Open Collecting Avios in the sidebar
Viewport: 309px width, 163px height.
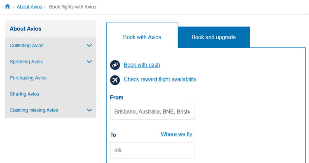pos(27,45)
